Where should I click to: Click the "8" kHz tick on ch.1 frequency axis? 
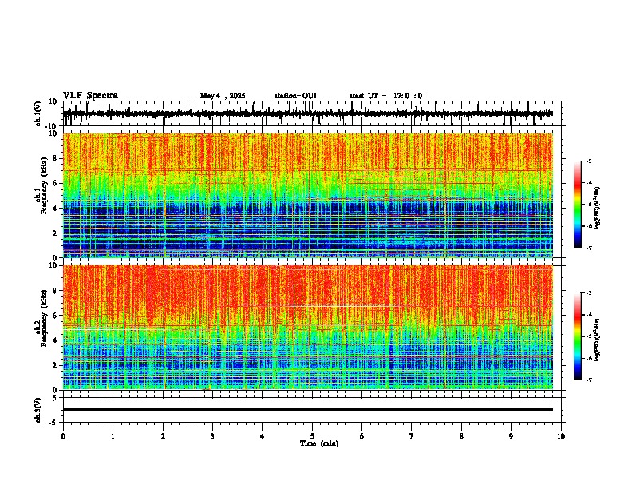[56, 158]
